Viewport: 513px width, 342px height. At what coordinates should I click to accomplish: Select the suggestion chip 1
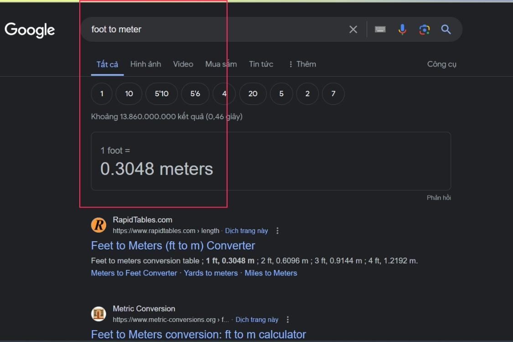click(x=102, y=94)
